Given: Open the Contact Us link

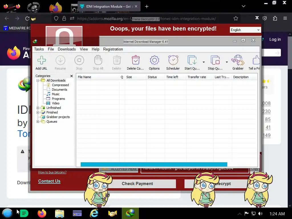Looking at the screenshot, I should click(x=49, y=181).
